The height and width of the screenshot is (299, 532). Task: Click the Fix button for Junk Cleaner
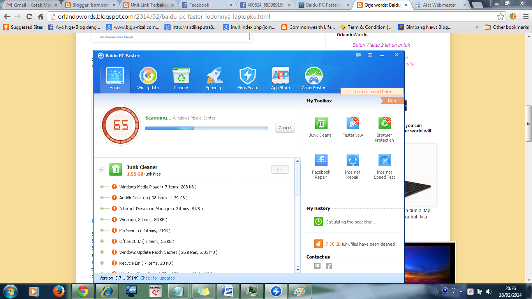(280, 169)
